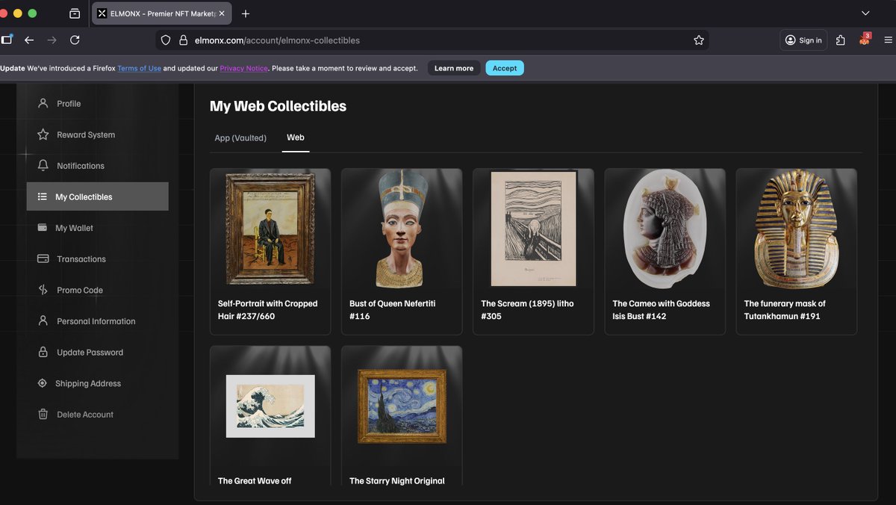Open the Firefox View icon in title bar
896x505 pixels.
(x=75, y=13)
